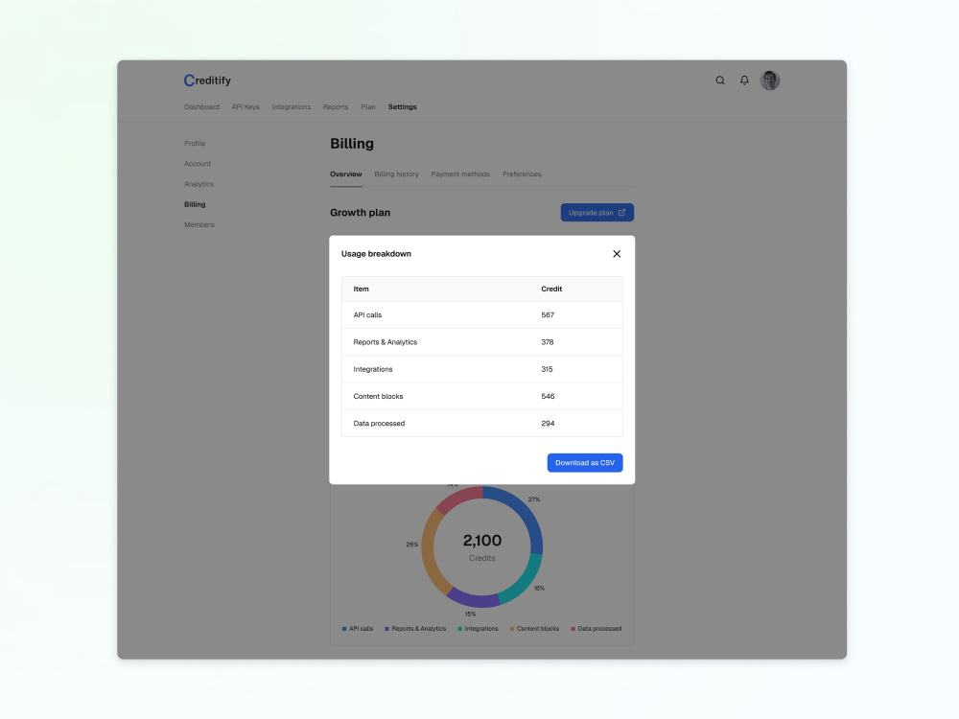Click the 294 credit value
959x719 pixels.
(x=548, y=423)
